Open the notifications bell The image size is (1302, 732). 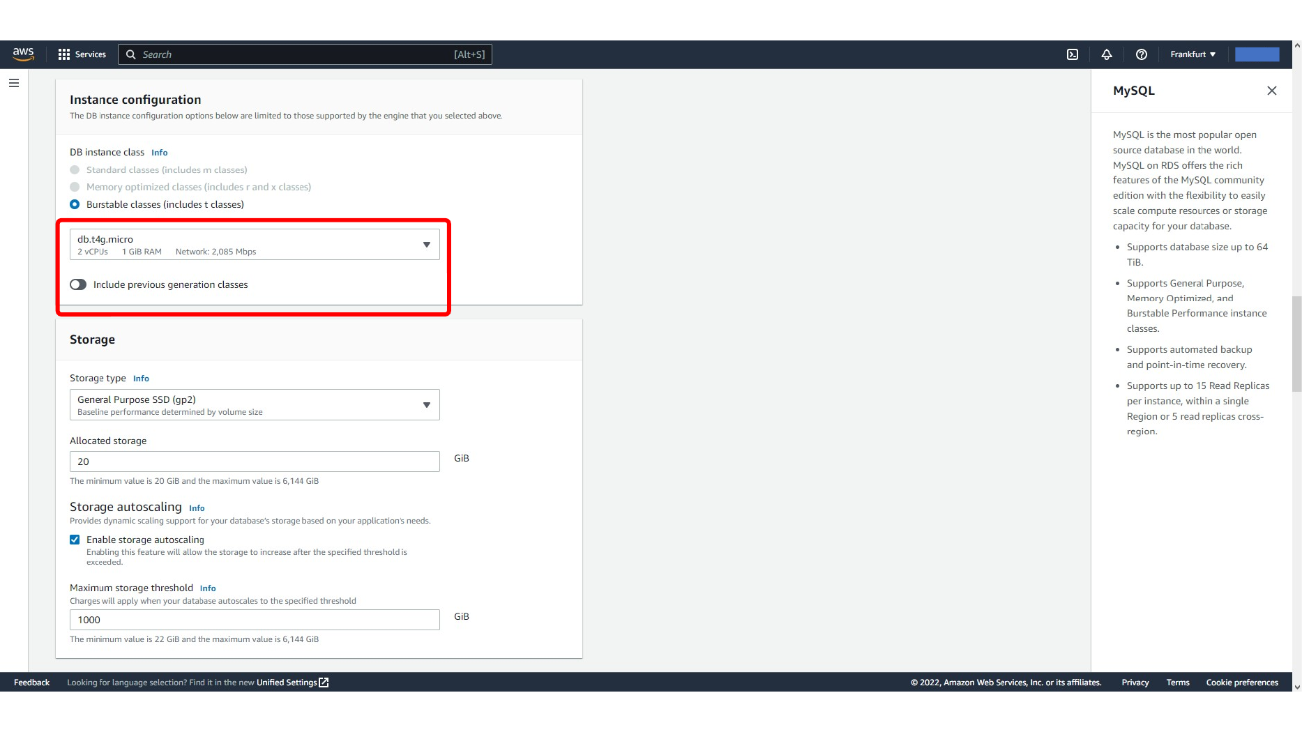[1107, 54]
